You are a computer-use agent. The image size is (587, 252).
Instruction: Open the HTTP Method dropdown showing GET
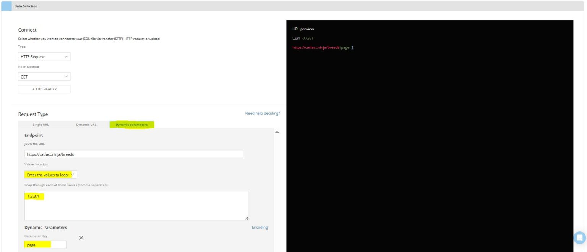point(44,76)
